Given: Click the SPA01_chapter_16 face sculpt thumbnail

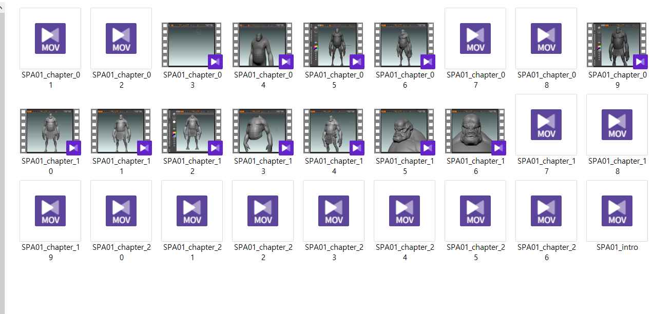Looking at the screenshot, I should (475, 131).
